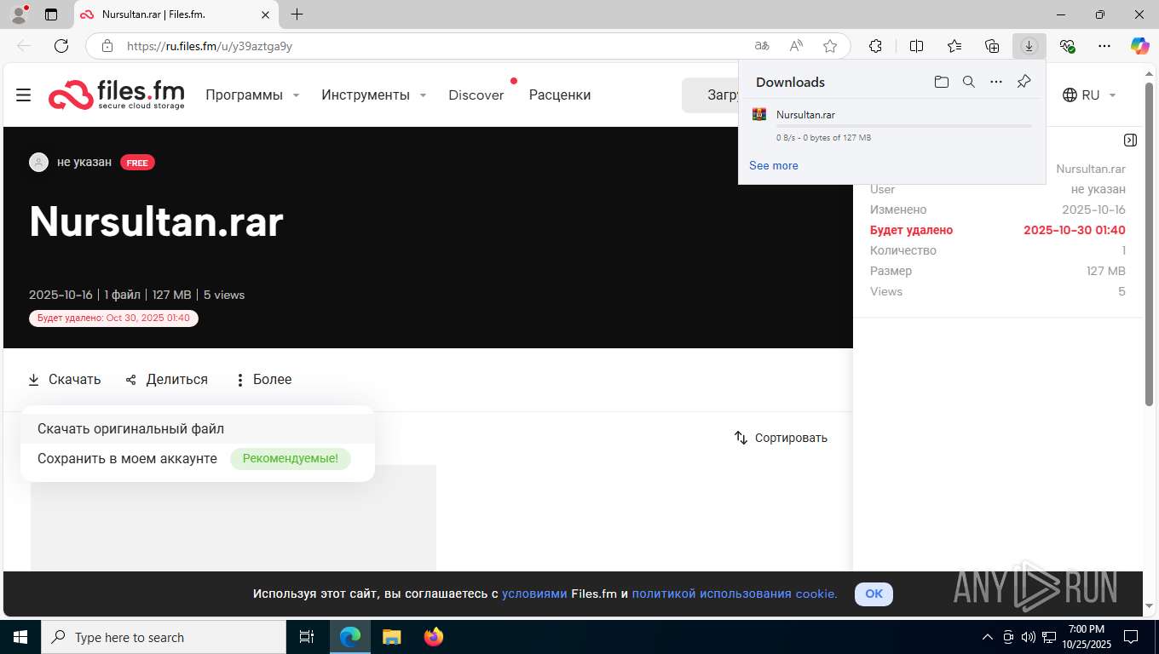Toggle Split screen icon
The image size is (1159, 654).
click(917, 46)
